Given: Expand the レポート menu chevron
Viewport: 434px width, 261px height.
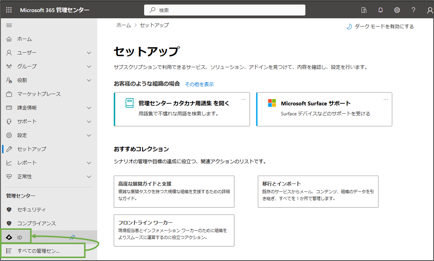Looking at the screenshot, I should pos(89,163).
